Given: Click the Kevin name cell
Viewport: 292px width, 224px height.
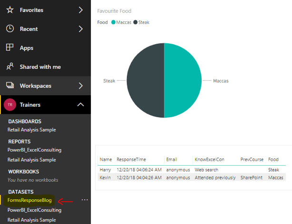Looking at the screenshot, I should tap(105, 177).
